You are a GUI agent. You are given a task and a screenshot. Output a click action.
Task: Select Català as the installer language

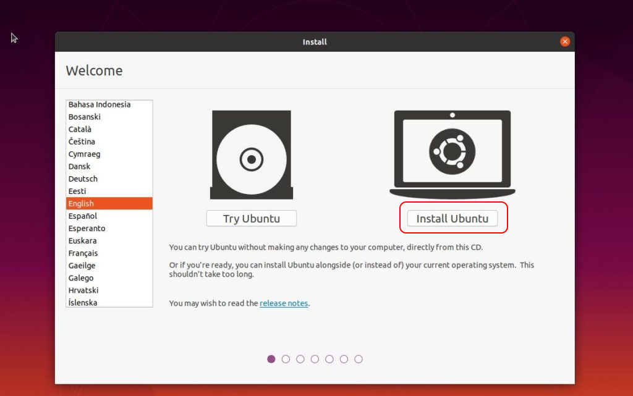click(x=80, y=129)
